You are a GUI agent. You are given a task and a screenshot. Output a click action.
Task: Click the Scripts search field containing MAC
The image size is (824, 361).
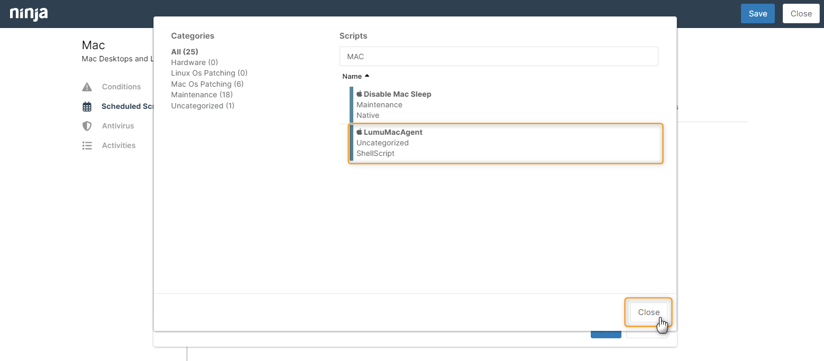pos(498,57)
